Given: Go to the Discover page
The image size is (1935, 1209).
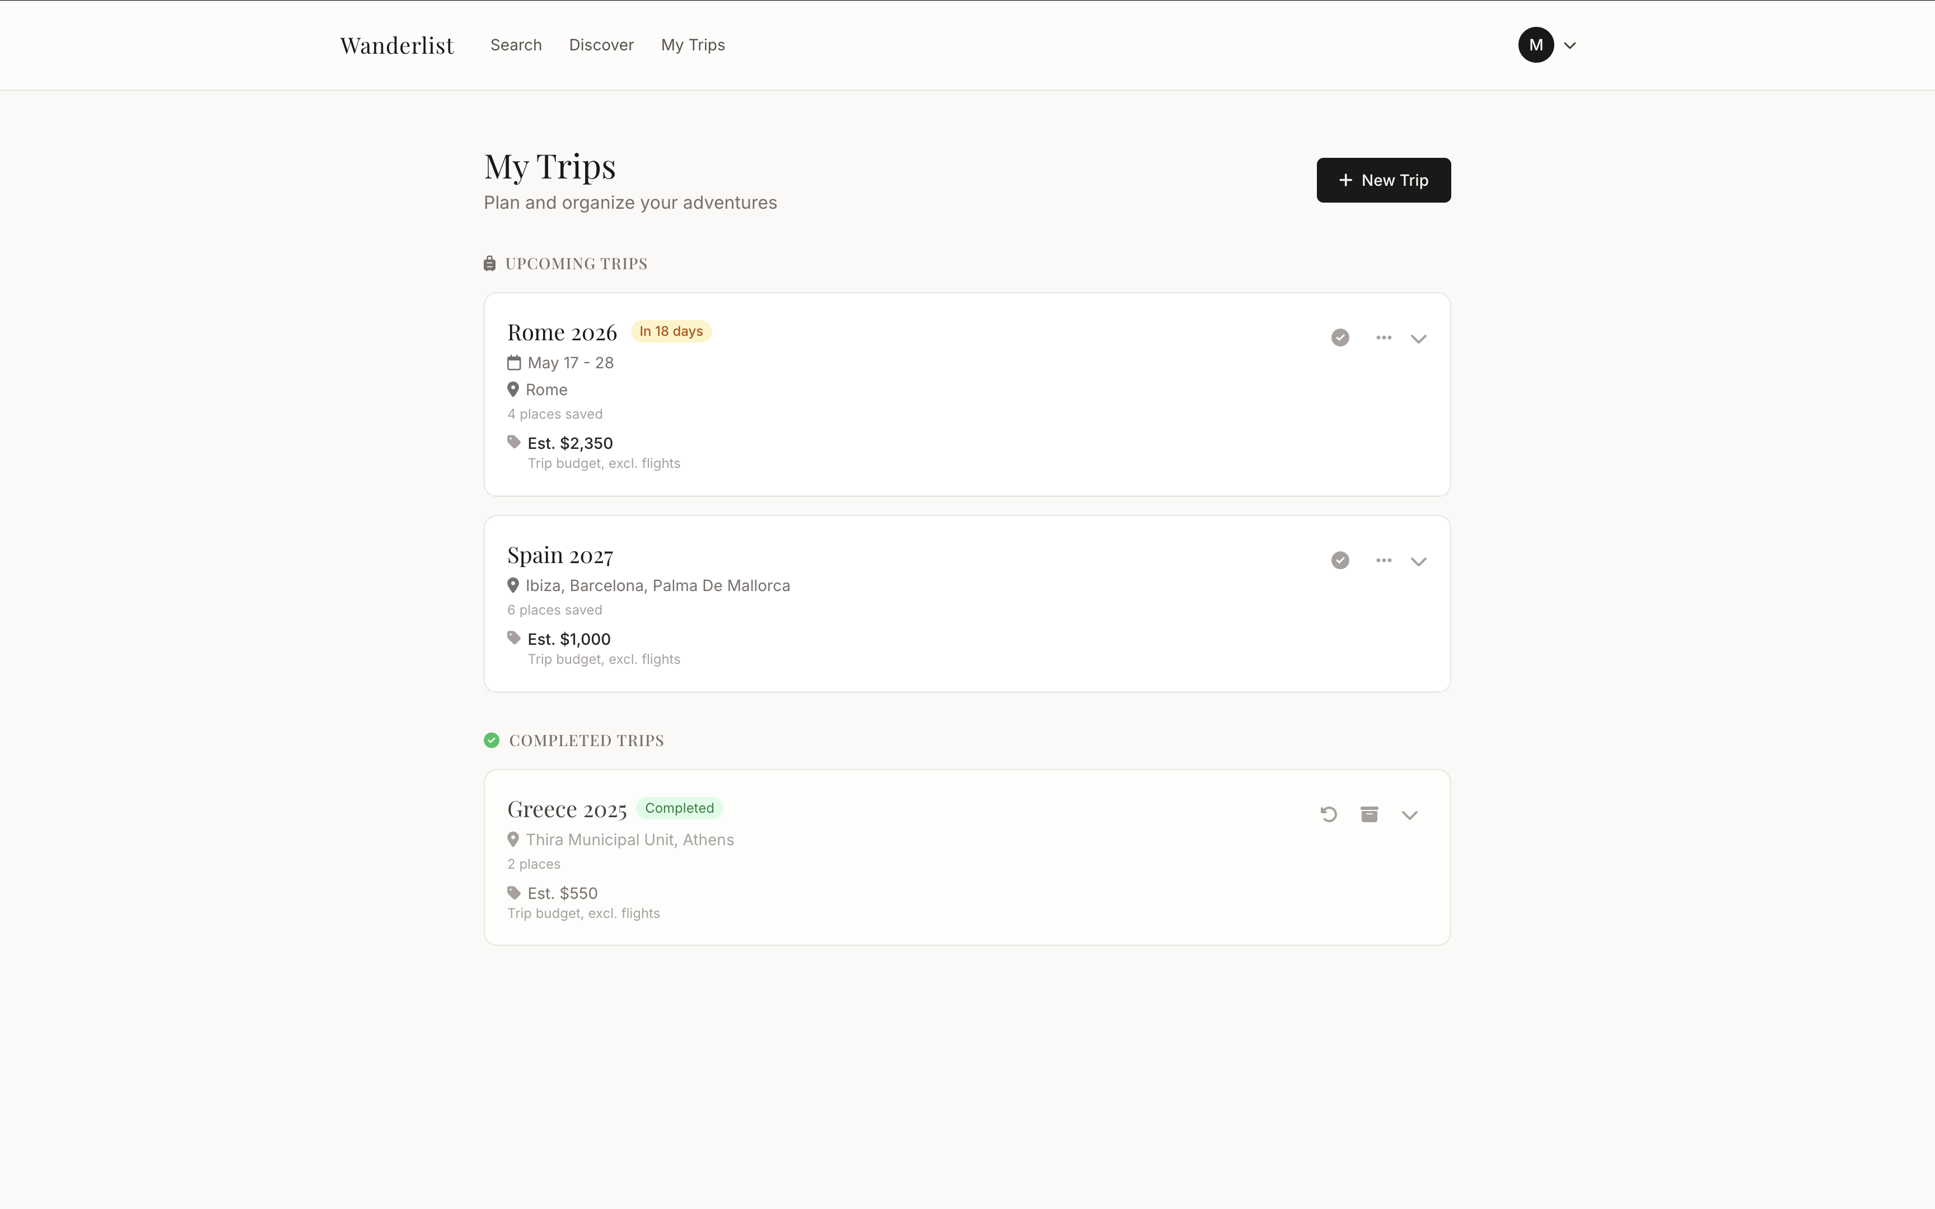Looking at the screenshot, I should pos(601,45).
